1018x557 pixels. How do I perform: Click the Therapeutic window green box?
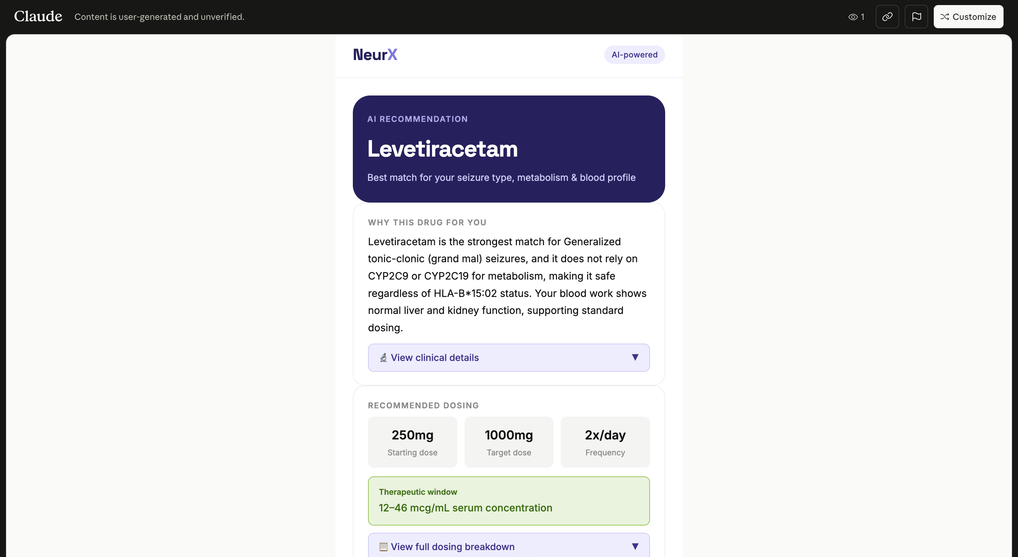pyautogui.click(x=509, y=501)
